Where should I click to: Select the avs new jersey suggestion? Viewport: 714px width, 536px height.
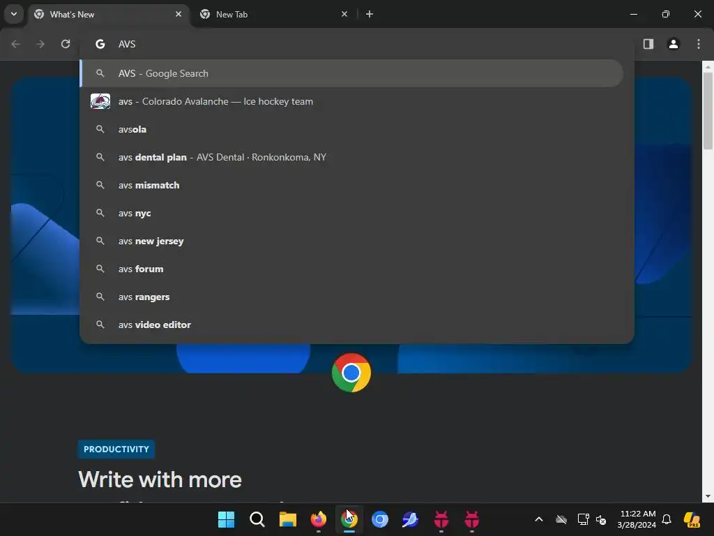point(351,241)
